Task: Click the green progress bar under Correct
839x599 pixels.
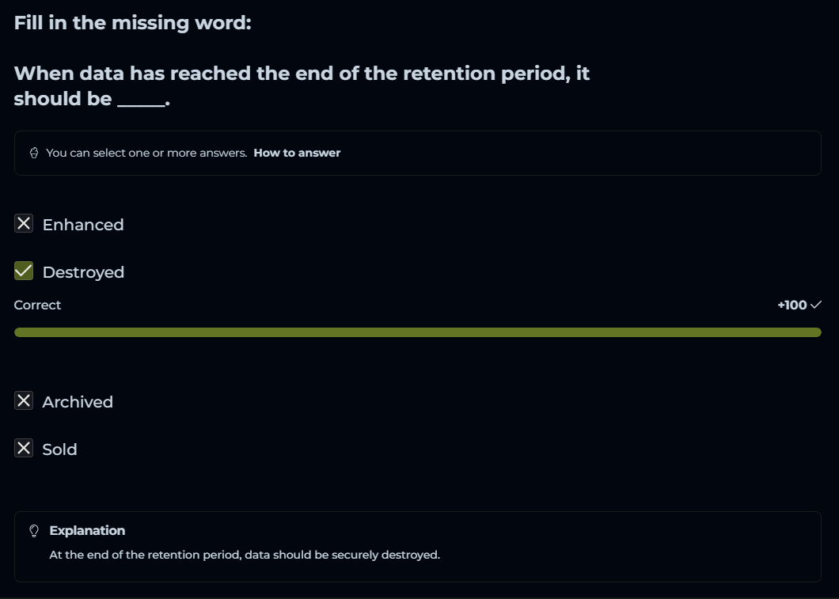Action: click(417, 332)
